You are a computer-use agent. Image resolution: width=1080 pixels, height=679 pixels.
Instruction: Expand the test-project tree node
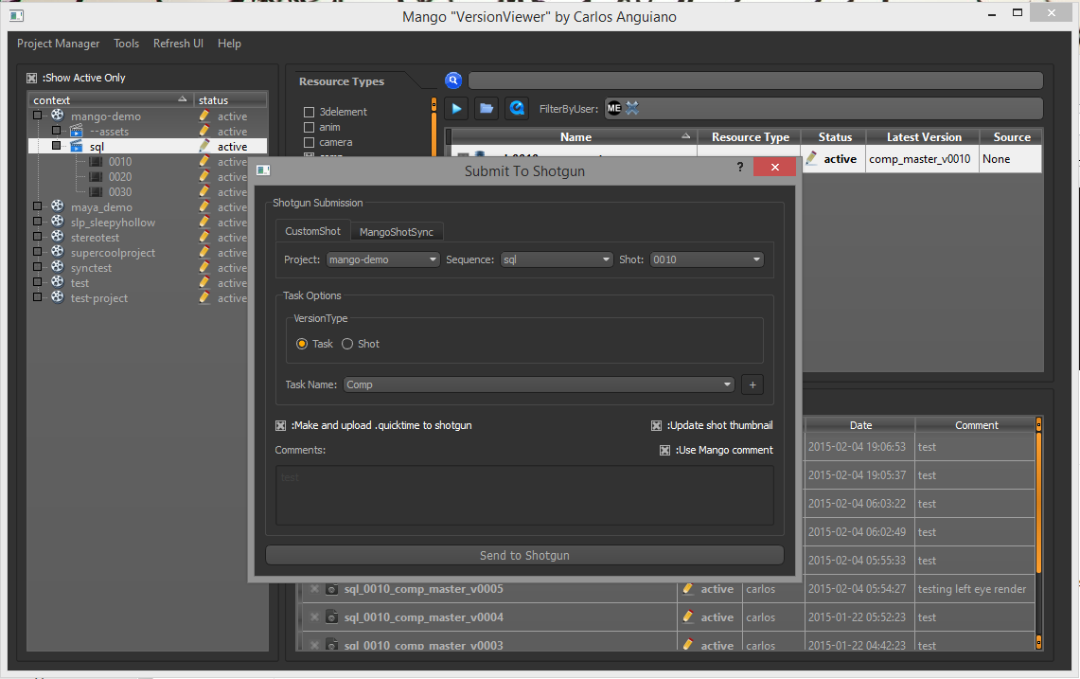tap(38, 297)
